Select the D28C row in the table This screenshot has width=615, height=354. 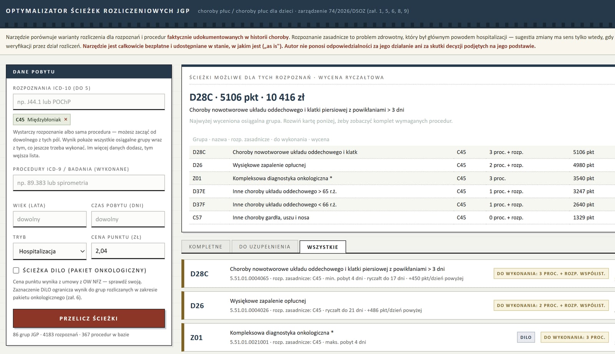[x=402, y=152]
